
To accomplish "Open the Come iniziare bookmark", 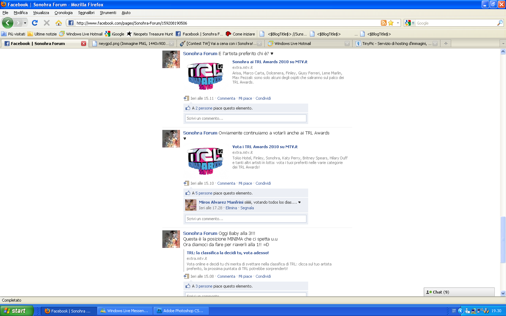I will 240,34.
